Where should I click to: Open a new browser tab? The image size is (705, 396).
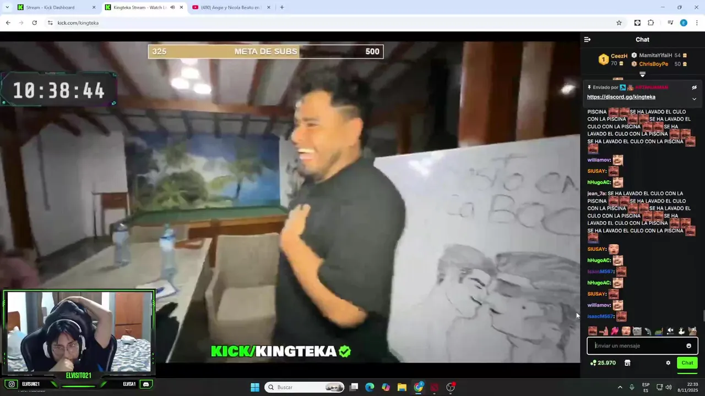pyautogui.click(x=282, y=7)
